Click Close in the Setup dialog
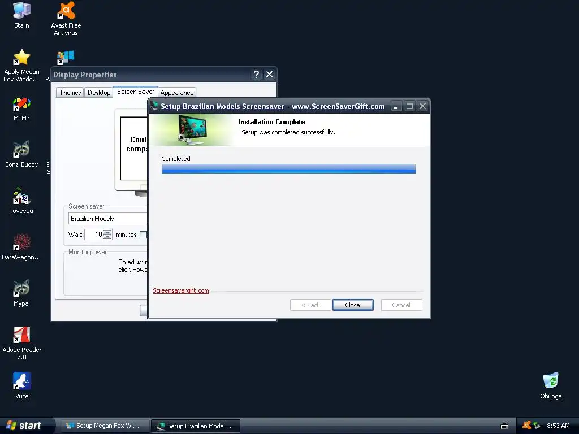 click(353, 305)
